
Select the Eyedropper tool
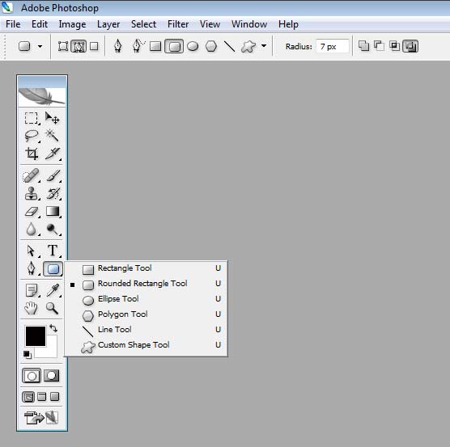[53, 290]
